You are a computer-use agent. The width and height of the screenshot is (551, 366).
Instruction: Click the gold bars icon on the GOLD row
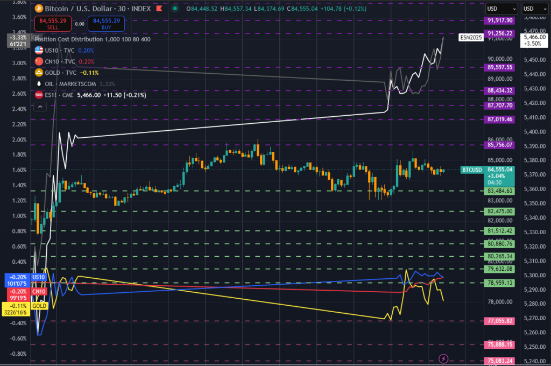(x=38, y=72)
